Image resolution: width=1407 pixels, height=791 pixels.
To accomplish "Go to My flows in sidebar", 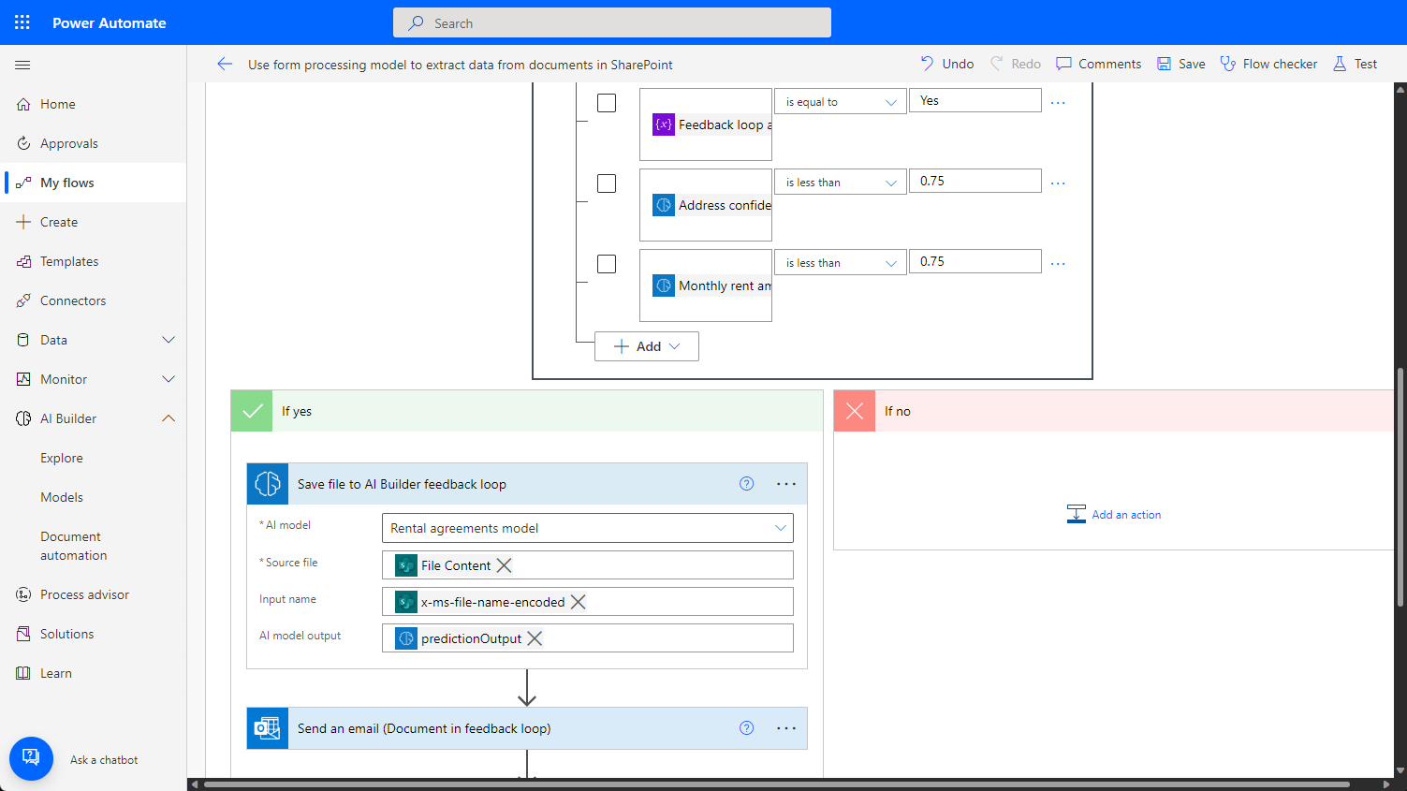I will click(x=67, y=183).
